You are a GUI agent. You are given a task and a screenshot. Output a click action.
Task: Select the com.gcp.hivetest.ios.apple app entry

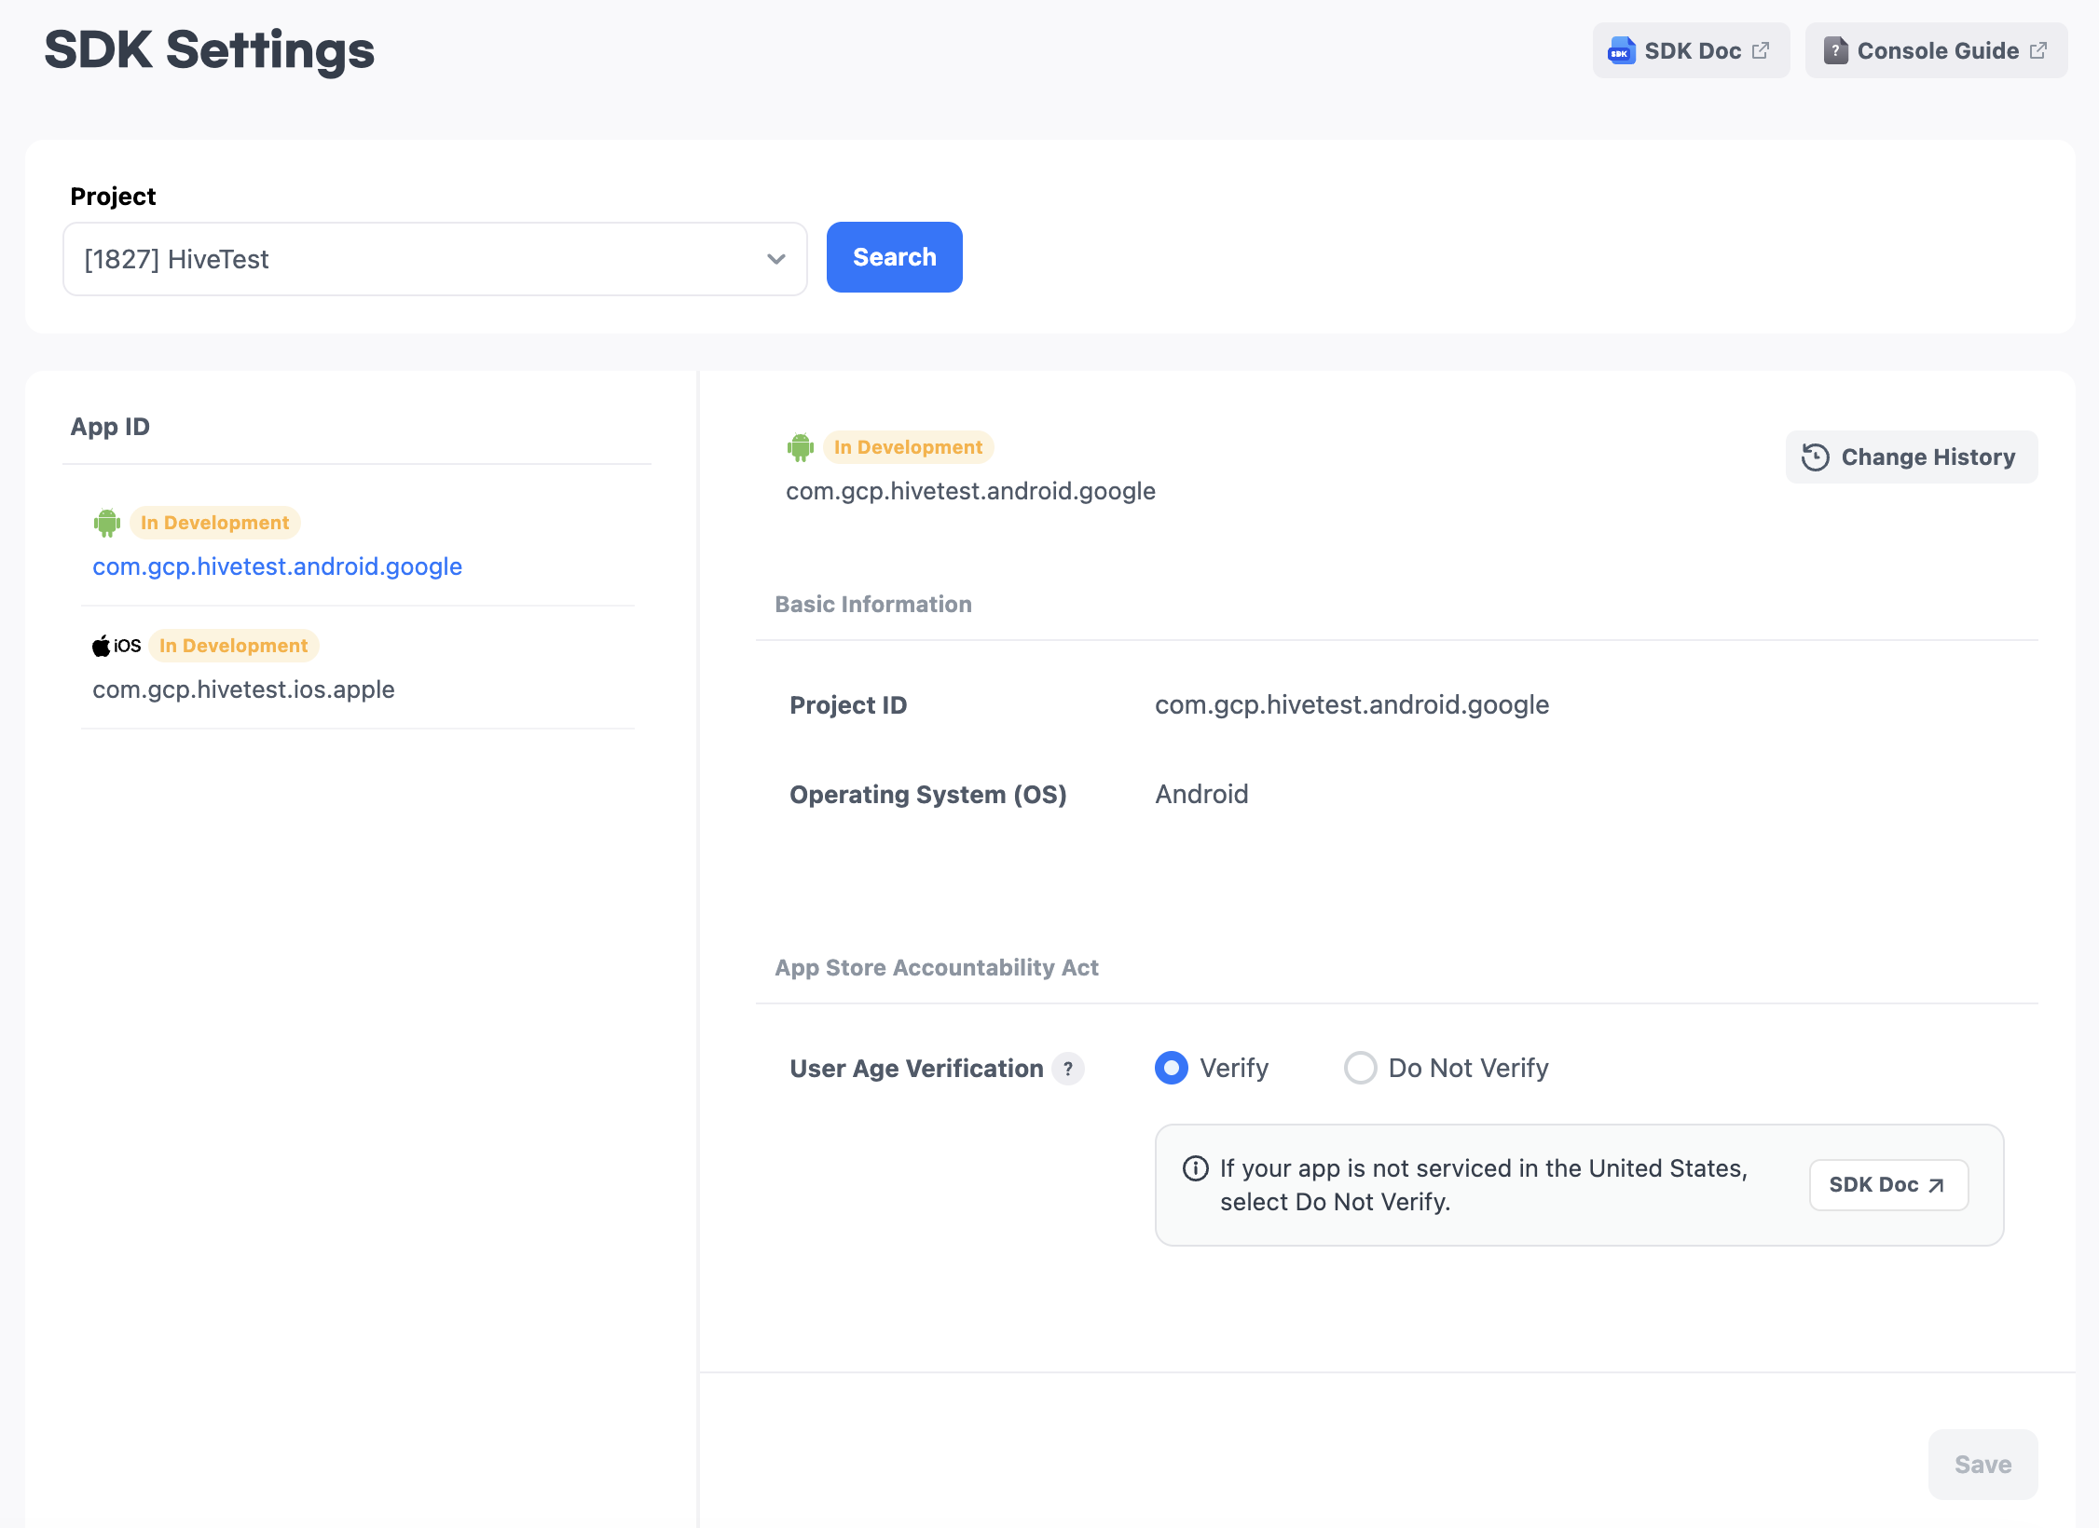(x=243, y=689)
